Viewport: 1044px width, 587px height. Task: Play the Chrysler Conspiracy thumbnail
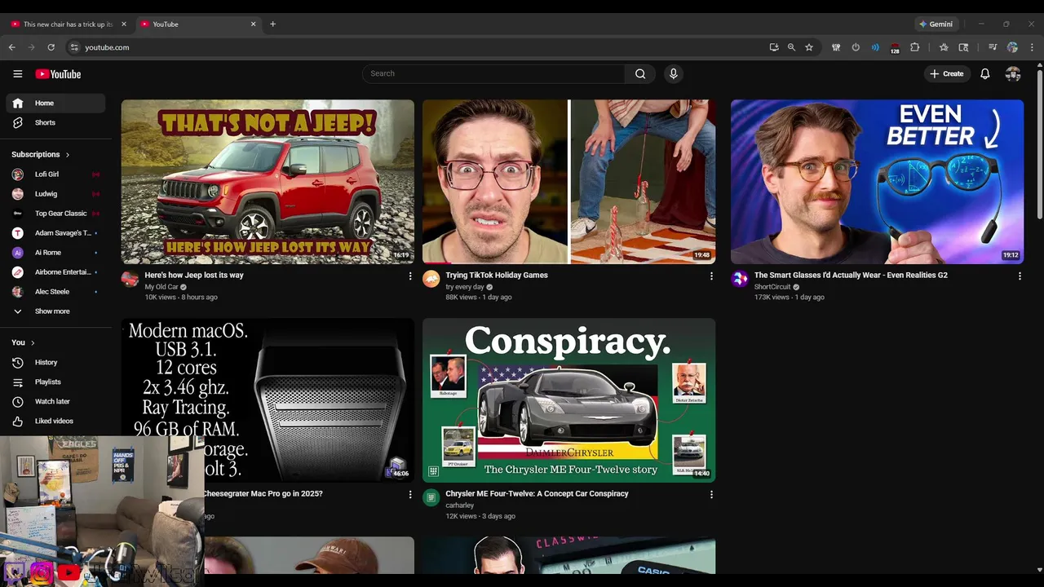[x=568, y=400]
